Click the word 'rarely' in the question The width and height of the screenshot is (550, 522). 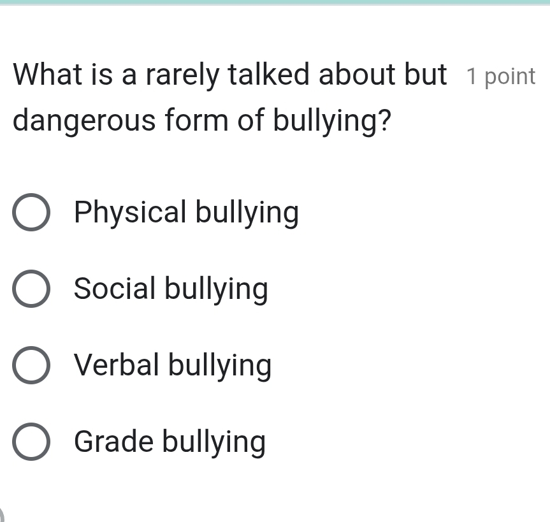point(183,75)
